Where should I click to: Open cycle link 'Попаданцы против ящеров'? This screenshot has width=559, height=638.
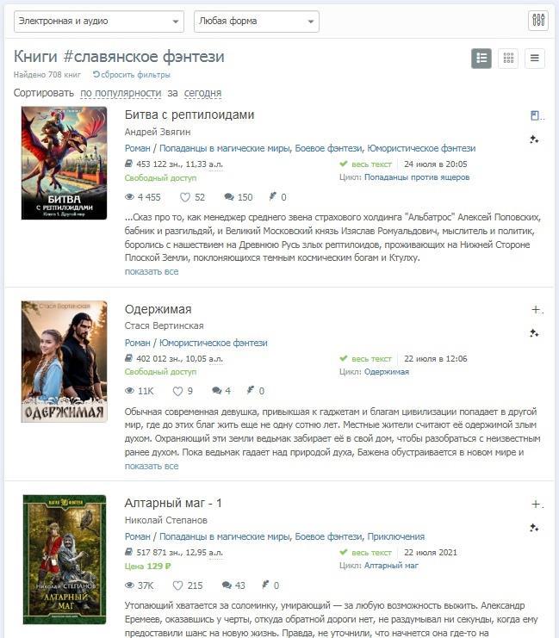click(x=417, y=177)
